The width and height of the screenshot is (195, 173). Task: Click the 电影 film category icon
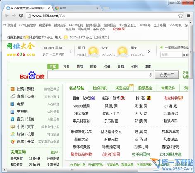tap(12, 104)
